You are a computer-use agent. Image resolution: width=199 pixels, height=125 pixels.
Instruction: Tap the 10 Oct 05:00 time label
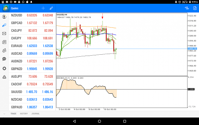pyautogui.click(x=110, y=109)
